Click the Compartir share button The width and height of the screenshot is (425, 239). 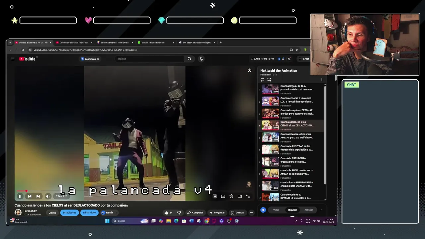(195, 213)
